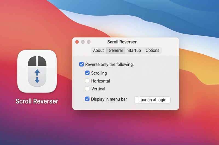Zoom the Scroll Reverser window
The width and height of the screenshot is (219, 145).
click(88, 42)
